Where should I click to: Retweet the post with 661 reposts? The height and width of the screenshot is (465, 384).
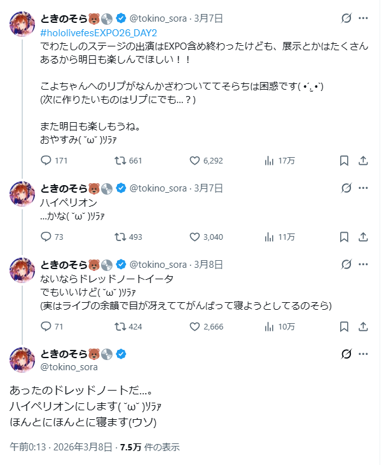pos(120,161)
